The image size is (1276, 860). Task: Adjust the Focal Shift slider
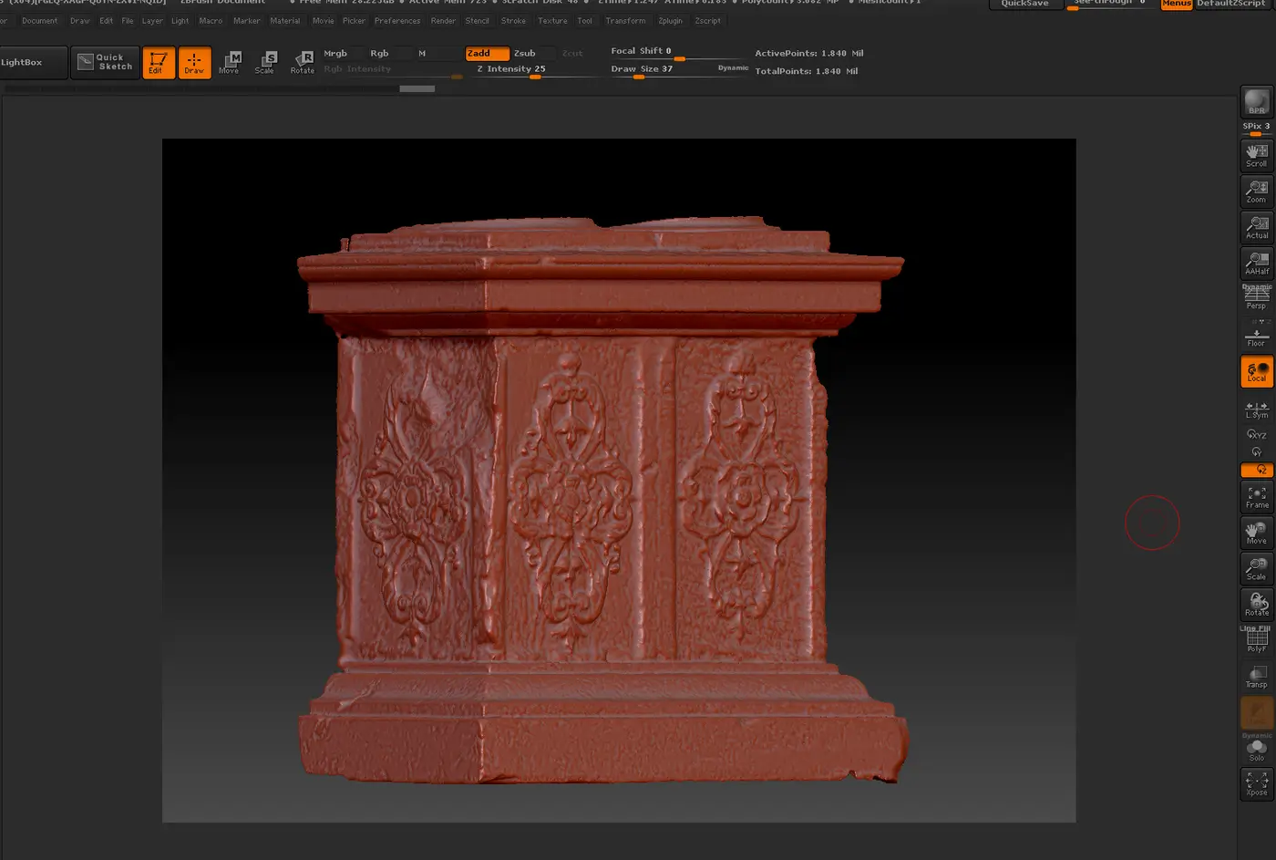tap(678, 53)
